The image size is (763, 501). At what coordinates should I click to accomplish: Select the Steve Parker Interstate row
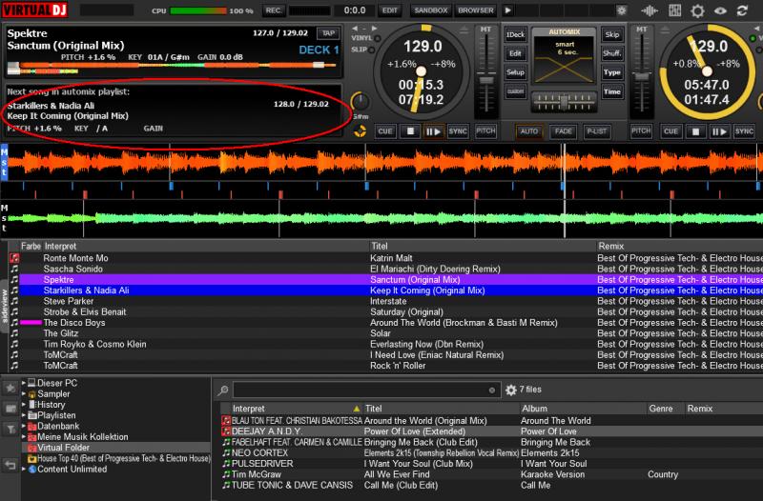coord(385,301)
